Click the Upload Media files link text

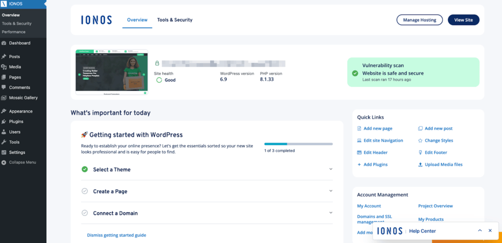click(x=443, y=165)
